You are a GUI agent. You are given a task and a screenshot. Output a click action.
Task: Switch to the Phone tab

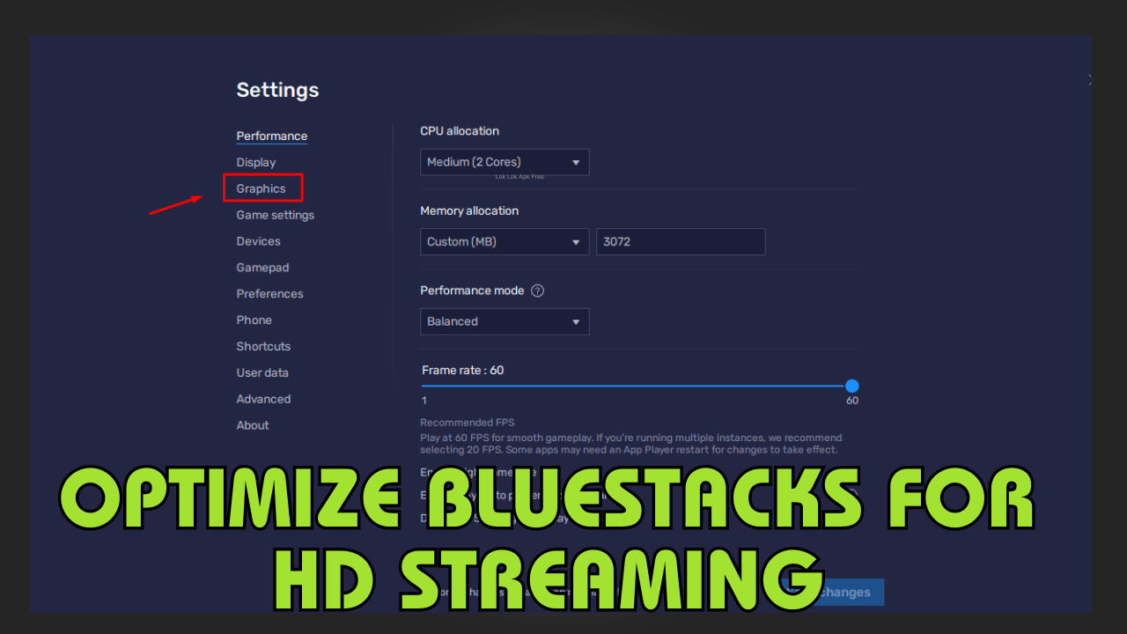tap(254, 321)
